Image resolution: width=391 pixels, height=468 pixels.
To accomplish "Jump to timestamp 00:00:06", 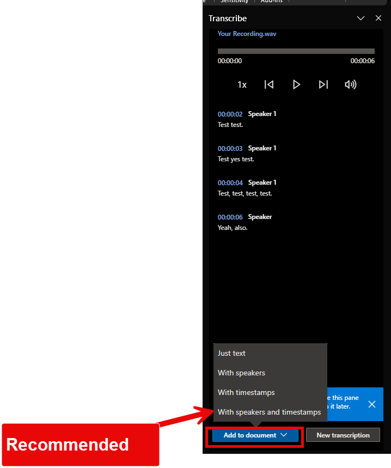I will (x=230, y=217).
